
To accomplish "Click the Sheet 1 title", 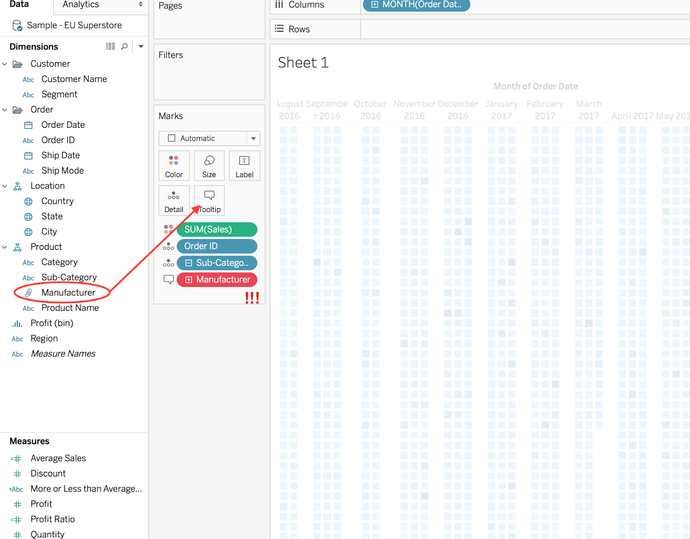I will [303, 63].
